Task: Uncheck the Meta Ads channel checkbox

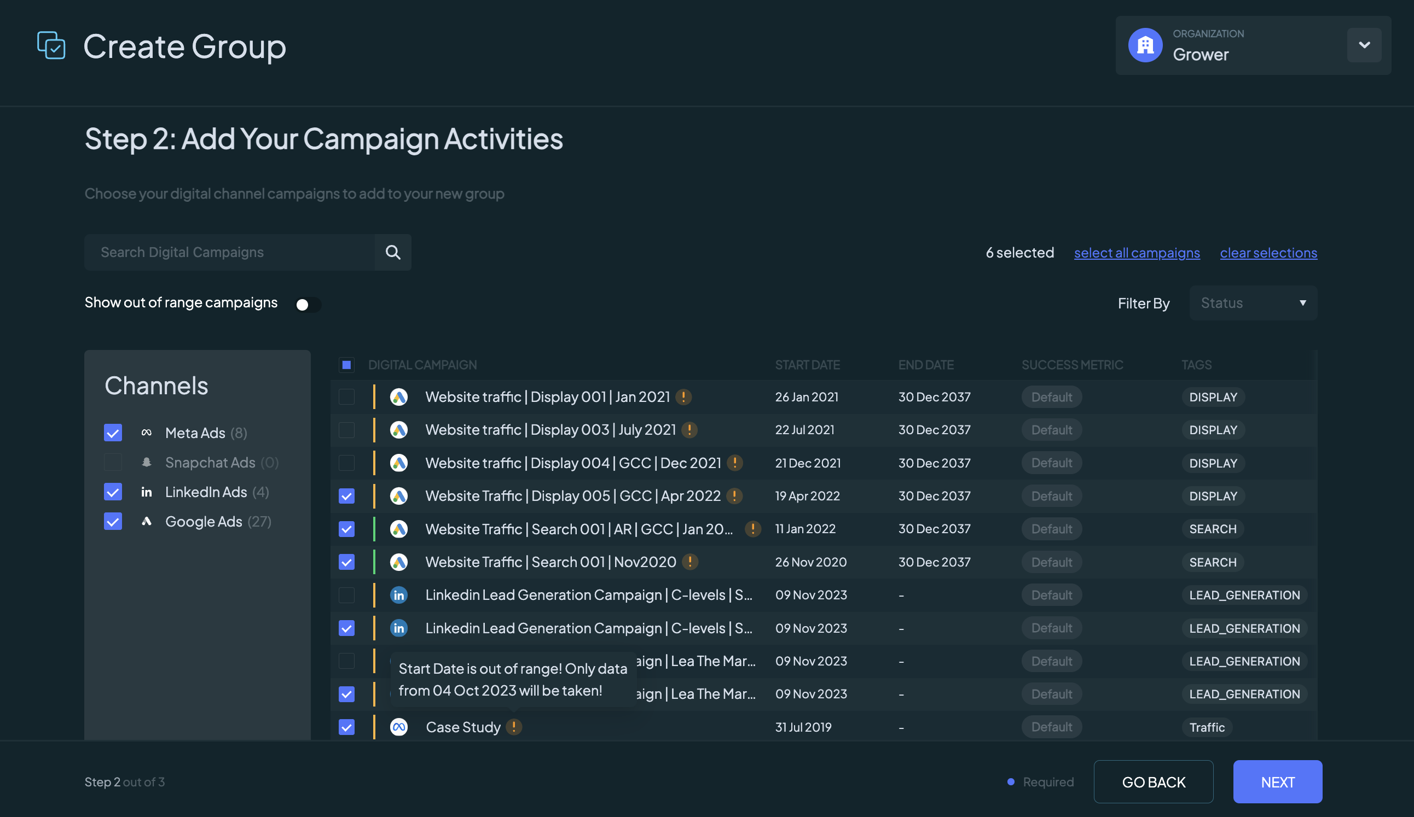Action: 113,433
